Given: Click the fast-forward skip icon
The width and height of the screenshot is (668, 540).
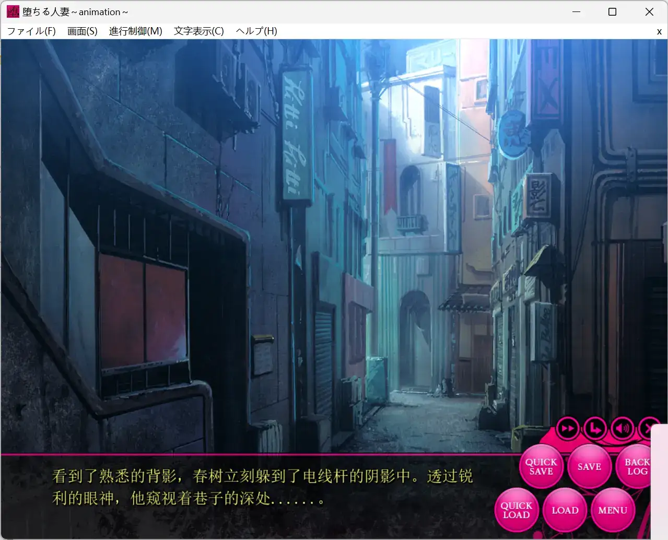Looking at the screenshot, I should [568, 429].
